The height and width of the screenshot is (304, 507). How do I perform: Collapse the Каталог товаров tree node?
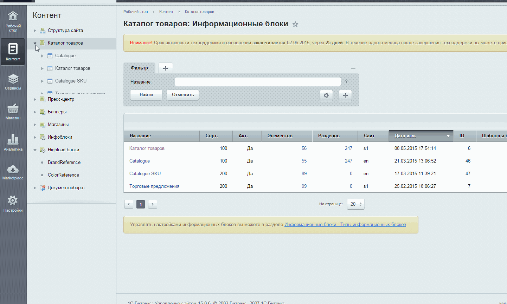pyautogui.click(x=35, y=43)
